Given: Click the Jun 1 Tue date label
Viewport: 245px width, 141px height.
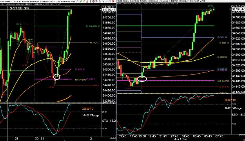Looking at the screenshot, I should click(181, 139).
